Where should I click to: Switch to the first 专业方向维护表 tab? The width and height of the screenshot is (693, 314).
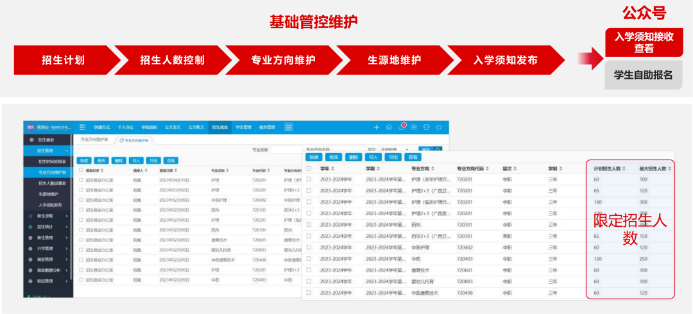click(93, 140)
